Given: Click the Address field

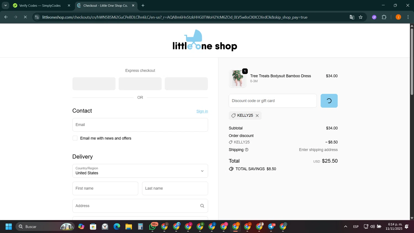Looking at the screenshot, I should coord(140,206).
